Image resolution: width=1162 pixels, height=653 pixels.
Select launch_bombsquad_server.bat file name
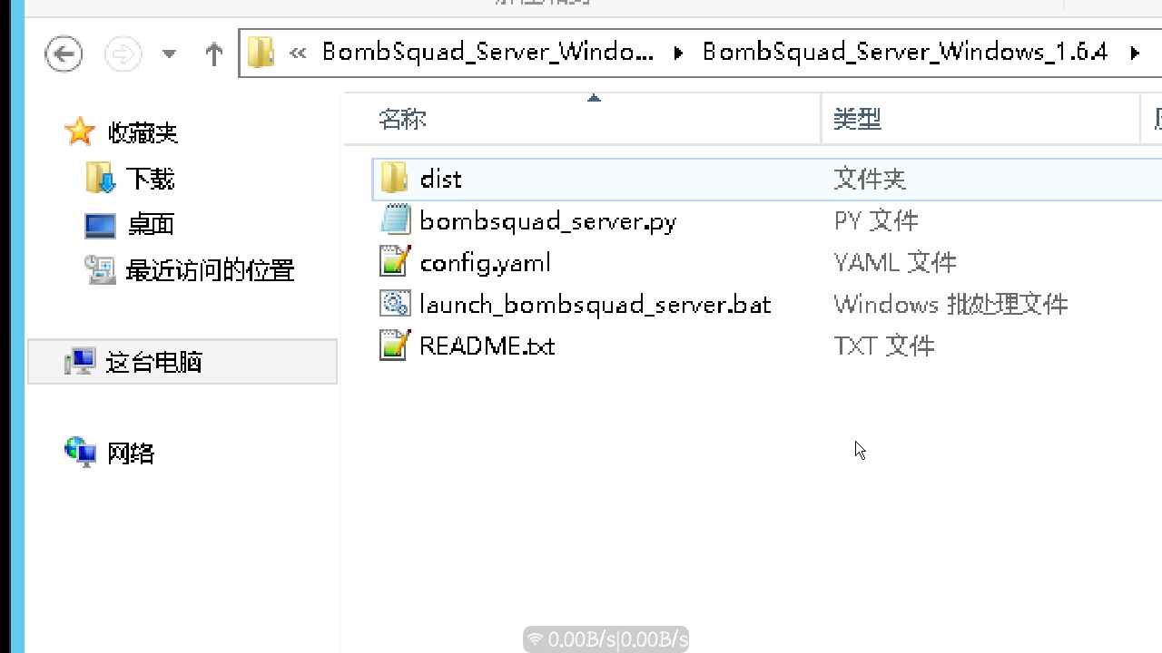595,304
